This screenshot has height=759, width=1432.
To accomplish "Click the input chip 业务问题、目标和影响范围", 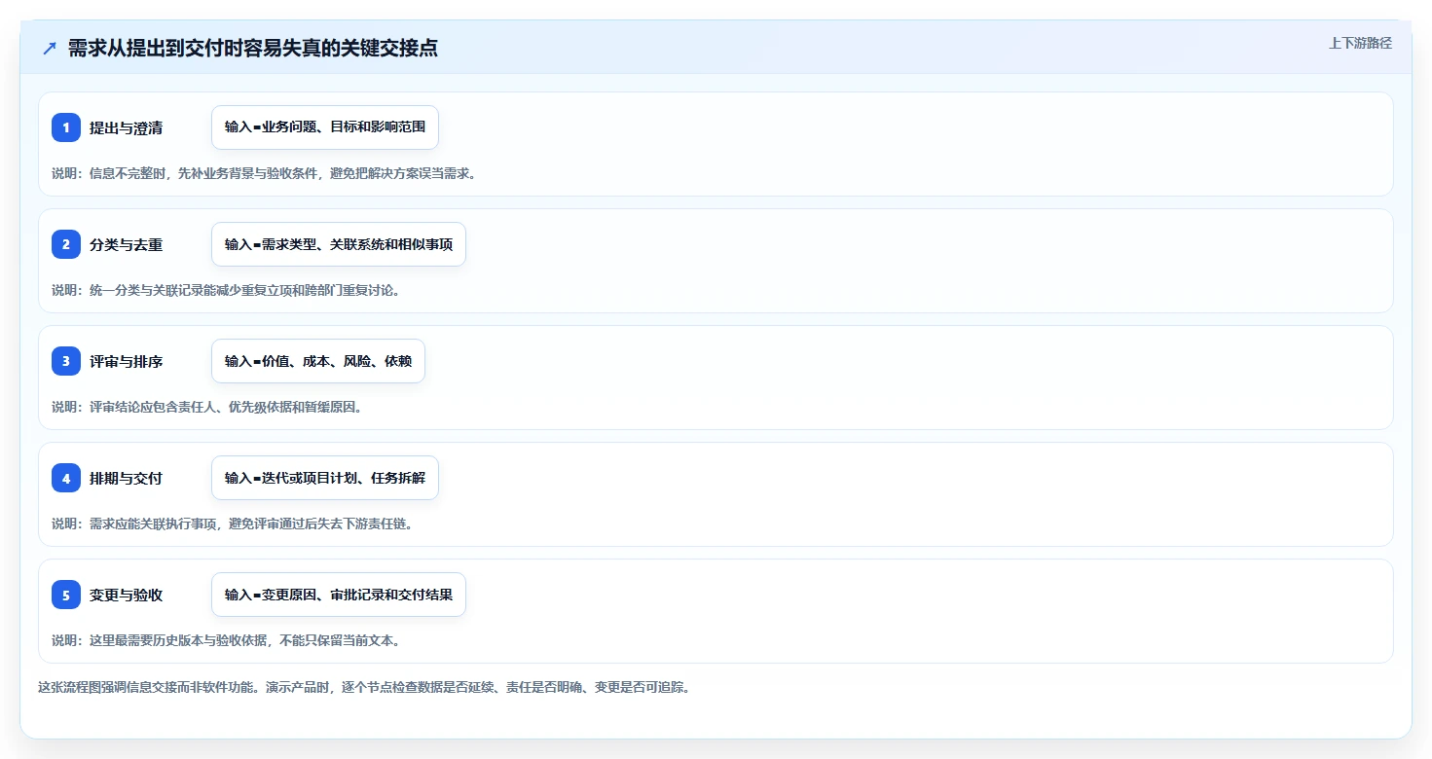I will coord(325,127).
